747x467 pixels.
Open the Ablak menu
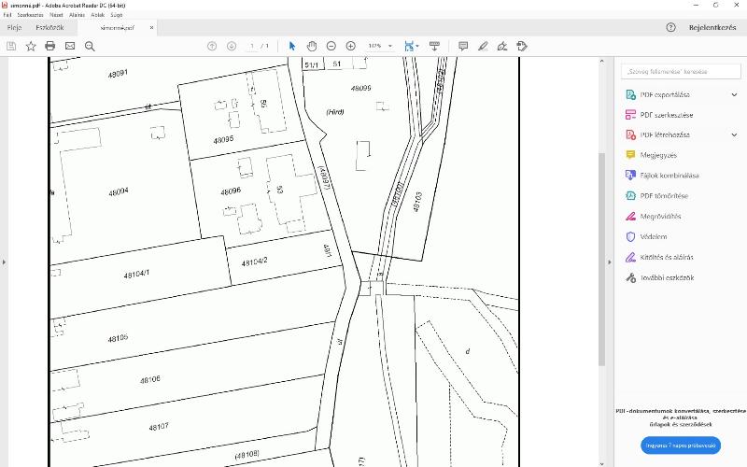[98, 15]
